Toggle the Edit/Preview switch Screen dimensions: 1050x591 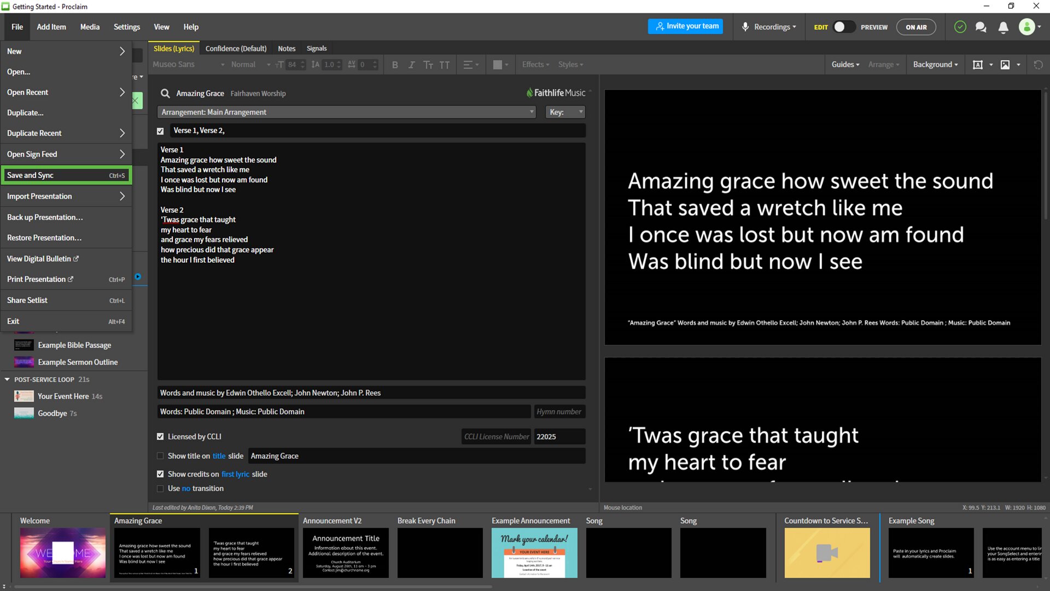coord(844,27)
